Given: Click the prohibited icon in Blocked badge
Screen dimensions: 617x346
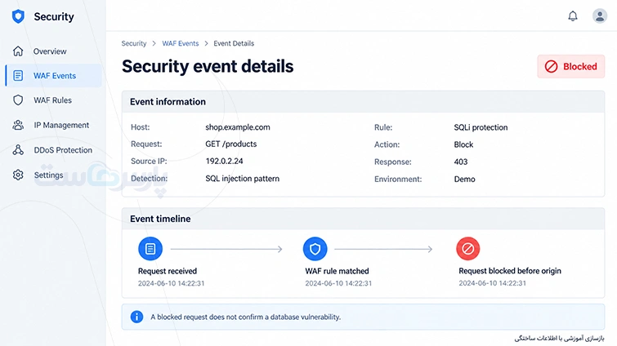Looking at the screenshot, I should pyautogui.click(x=551, y=66).
